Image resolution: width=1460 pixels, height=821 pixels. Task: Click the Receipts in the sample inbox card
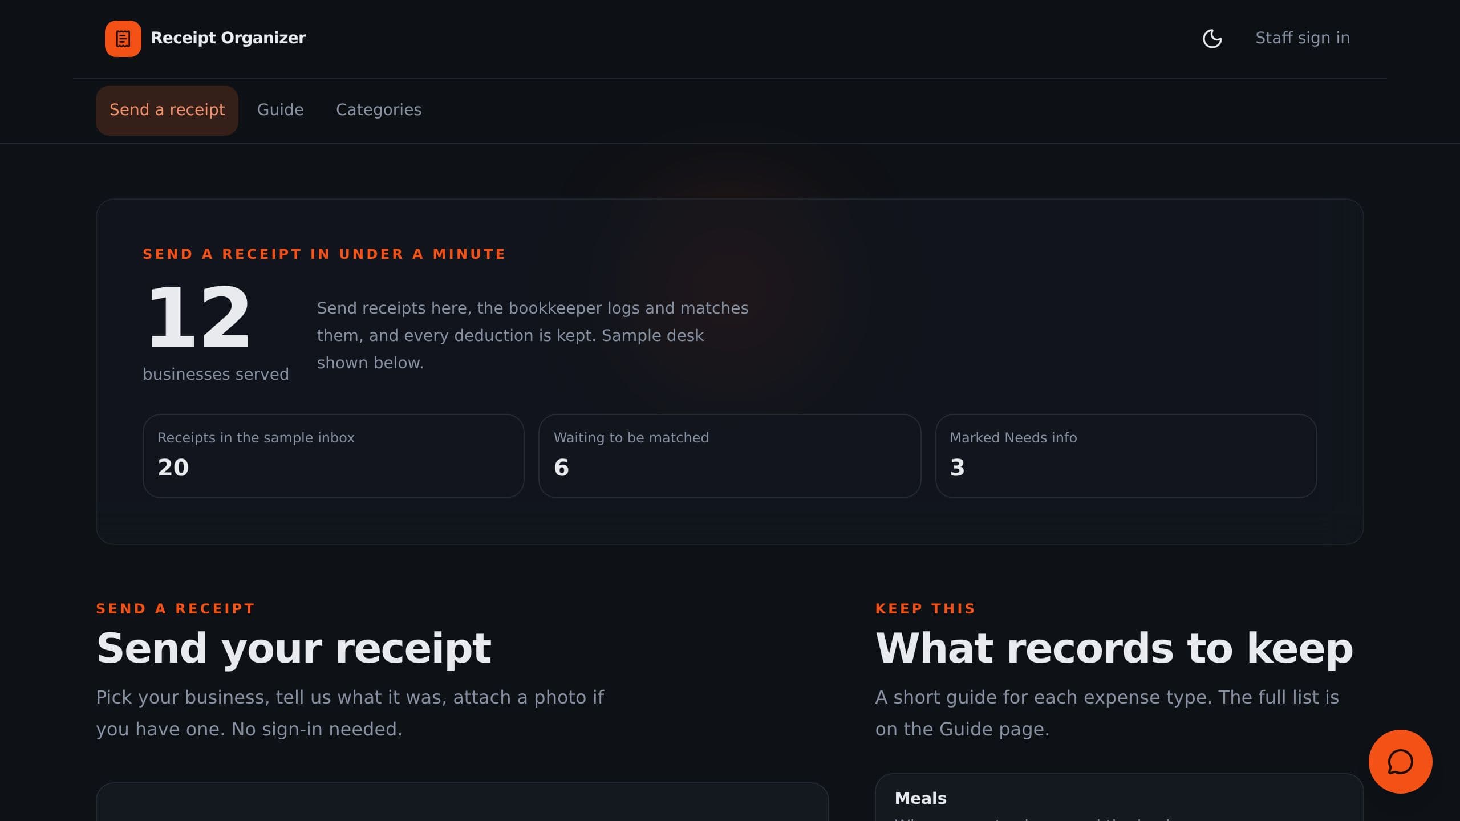(333, 456)
